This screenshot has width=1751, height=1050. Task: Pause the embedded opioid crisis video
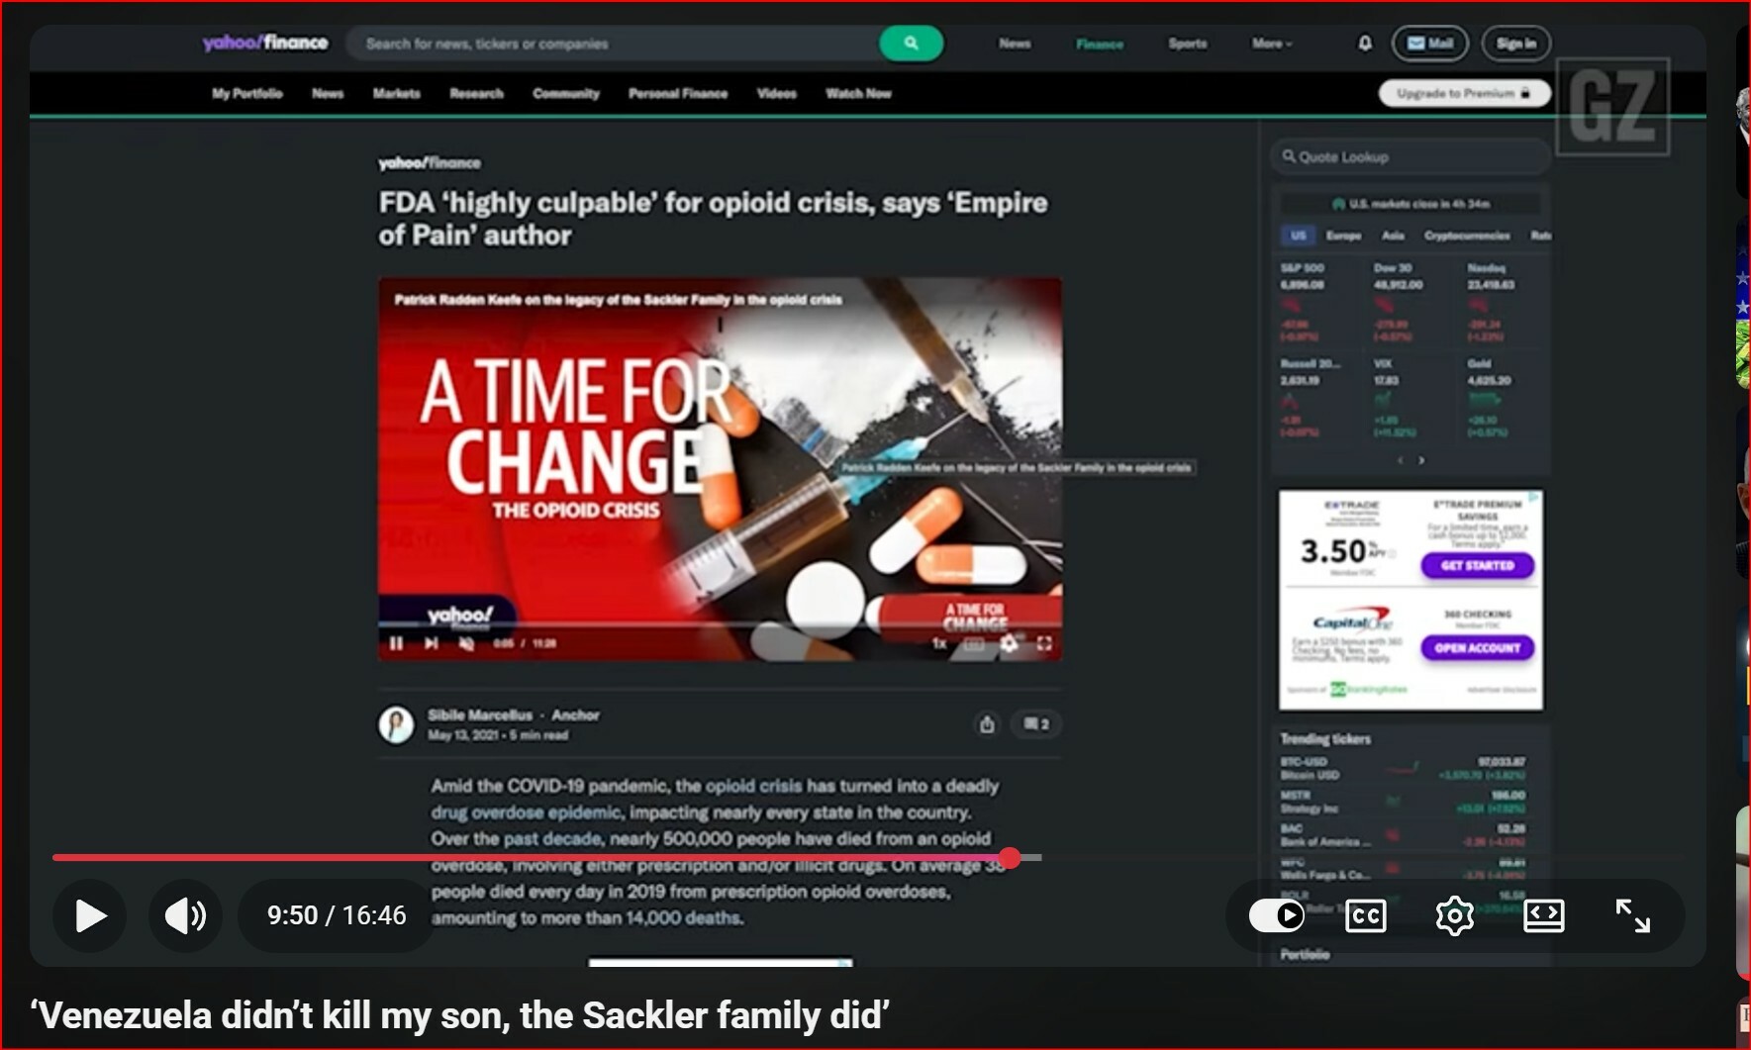[396, 643]
